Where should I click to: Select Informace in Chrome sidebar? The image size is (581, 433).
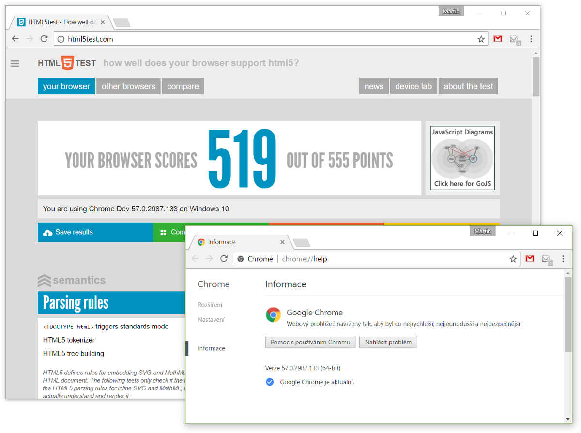(211, 348)
